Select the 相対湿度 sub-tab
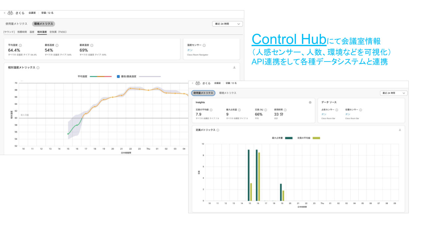Screen dimensions: 422x237 point(42,32)
